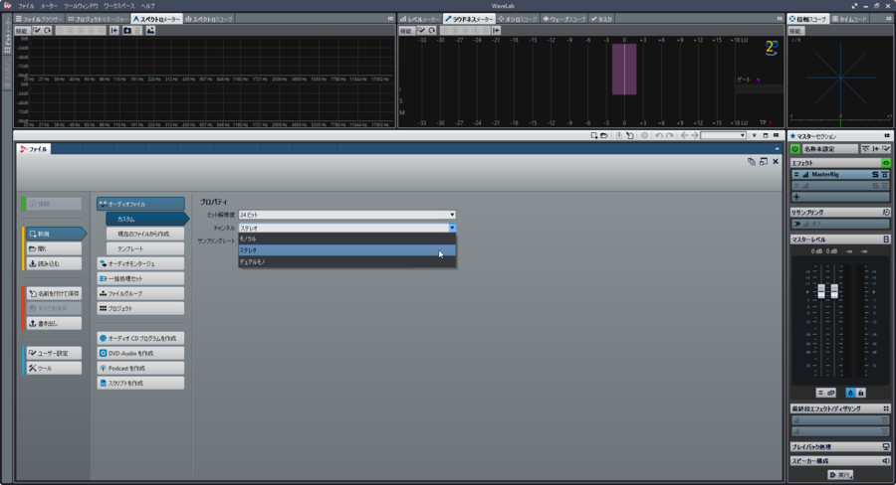Choose デュアルモノ channel option
This screenshot has height=485, width=896.
(x=346, y=262)
